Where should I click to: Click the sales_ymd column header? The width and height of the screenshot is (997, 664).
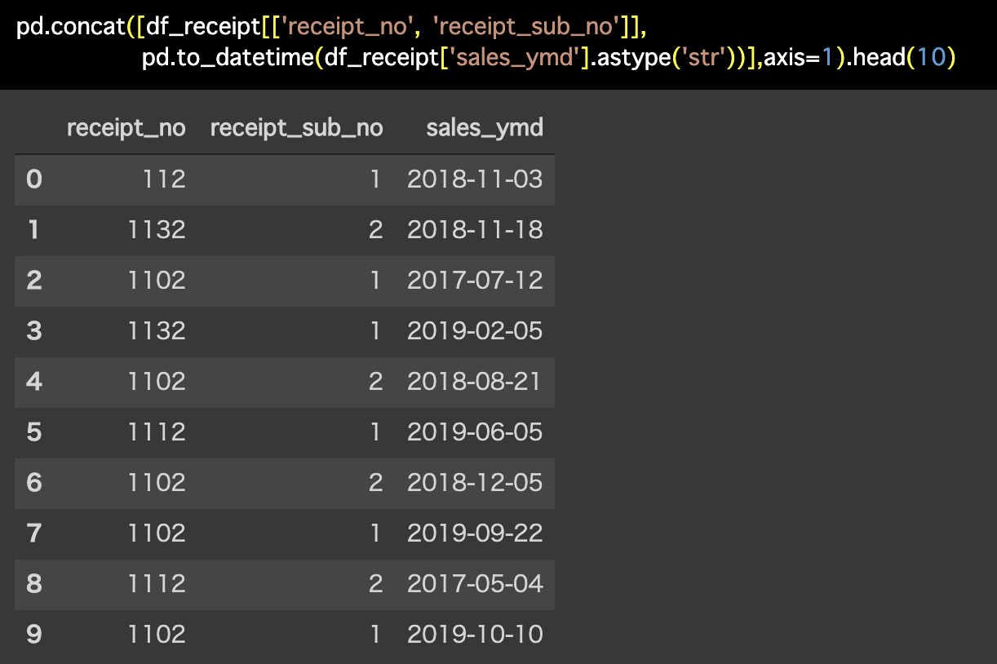tap(485, 128)
